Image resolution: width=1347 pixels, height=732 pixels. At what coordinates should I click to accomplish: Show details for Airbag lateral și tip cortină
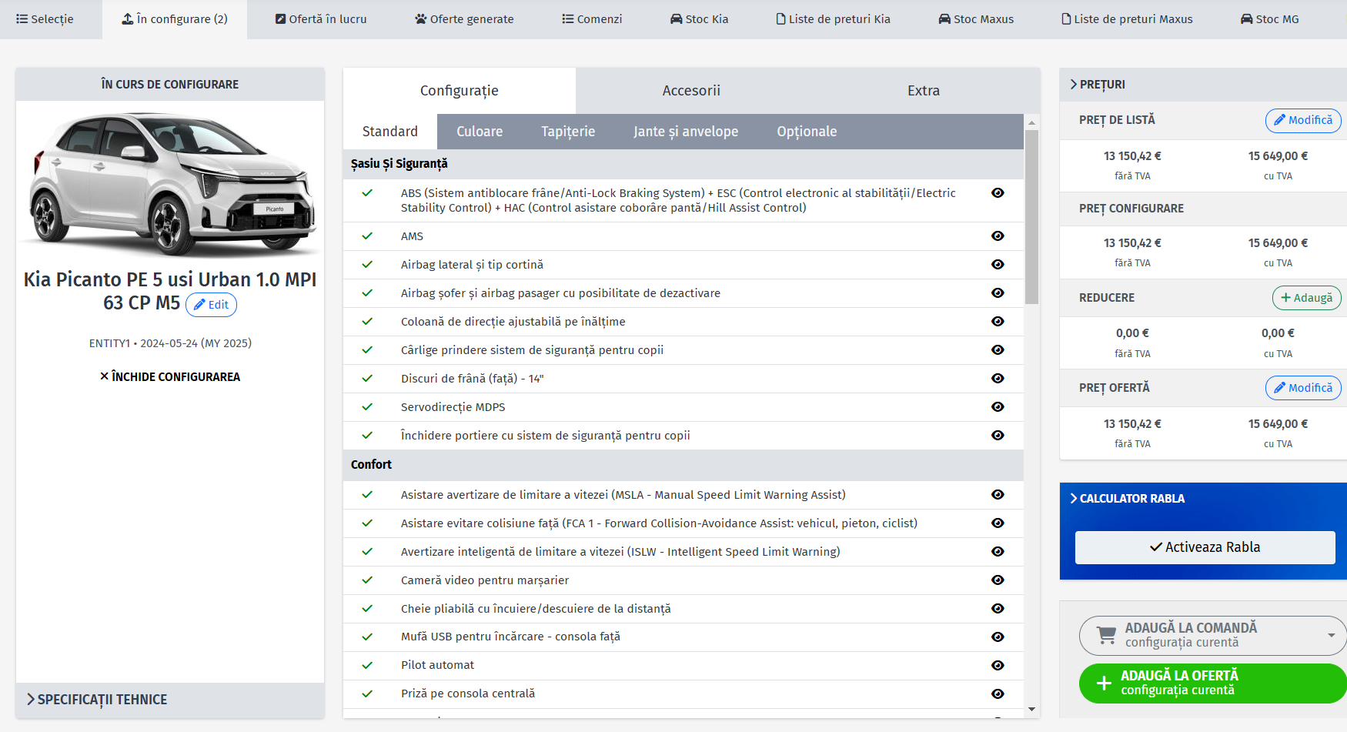point(998,265)
